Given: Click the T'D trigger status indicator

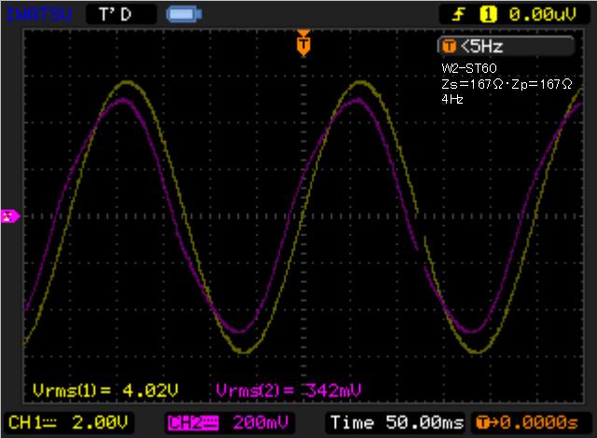Looking at the screenshot, I should tap(115, 14).
